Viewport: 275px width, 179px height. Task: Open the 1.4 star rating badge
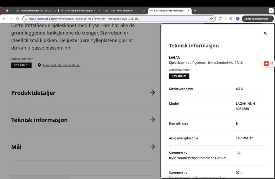click(x=269, y=64)
